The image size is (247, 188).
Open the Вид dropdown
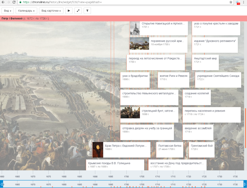[8, 11]
